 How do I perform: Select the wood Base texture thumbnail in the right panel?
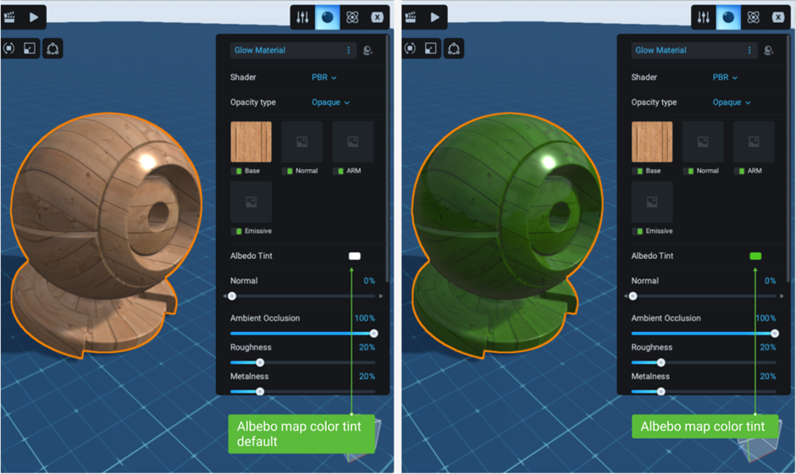pyautogui.click(x=652, y=141)
